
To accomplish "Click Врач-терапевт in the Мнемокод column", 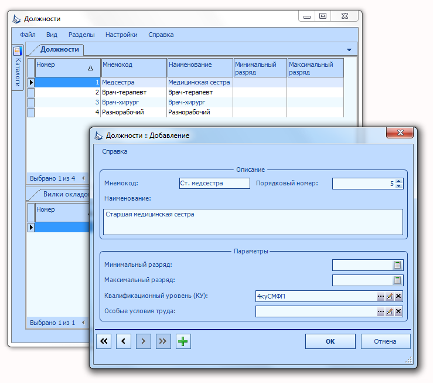I will [x=134, y=92].
